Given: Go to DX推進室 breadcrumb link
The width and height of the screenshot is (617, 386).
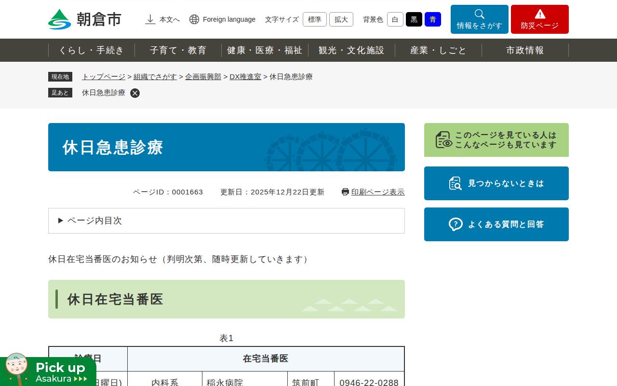Looking at the screenshot, I should pos(245,77).
